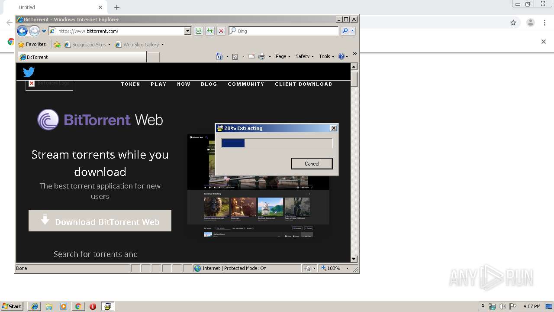Open the Safety menu
Viewport: 554px width, 312px height.
[x=305, y=56]
